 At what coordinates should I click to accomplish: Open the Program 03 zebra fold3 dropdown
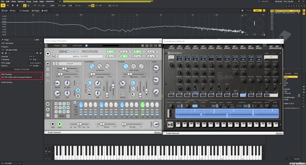pos(22,50)
